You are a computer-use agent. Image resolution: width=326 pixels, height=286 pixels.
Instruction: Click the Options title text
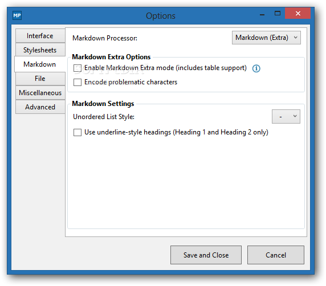(x=161, y=16)
